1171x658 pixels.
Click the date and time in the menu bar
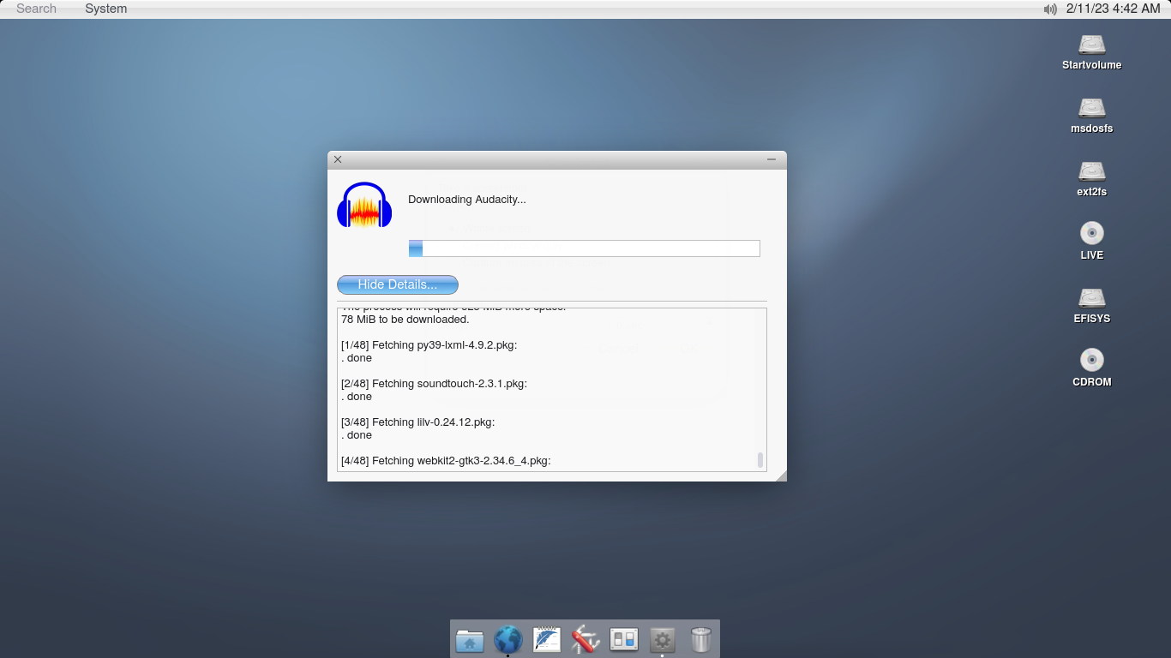1113,9
